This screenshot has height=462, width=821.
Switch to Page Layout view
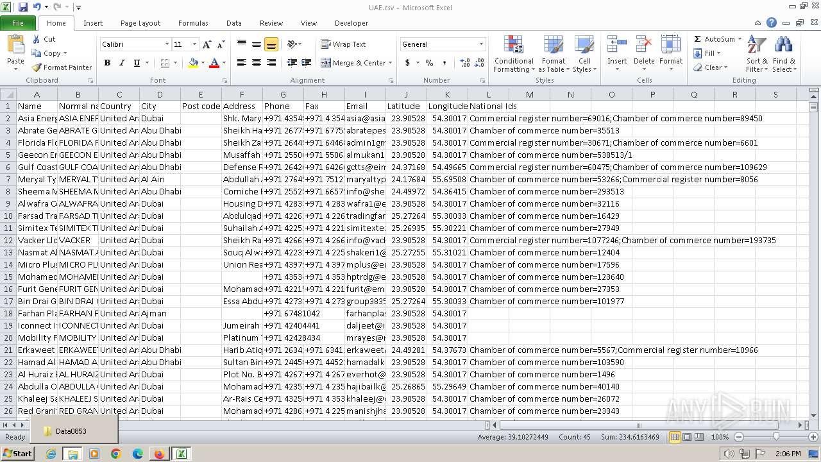point(687,437)
